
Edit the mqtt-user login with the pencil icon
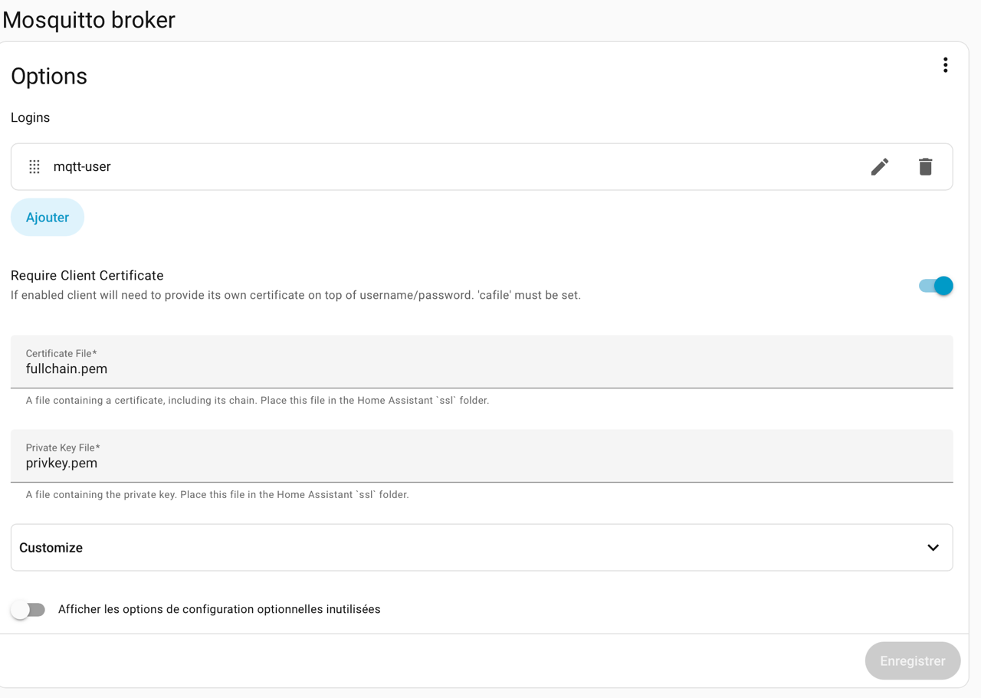tap(879, 167)
